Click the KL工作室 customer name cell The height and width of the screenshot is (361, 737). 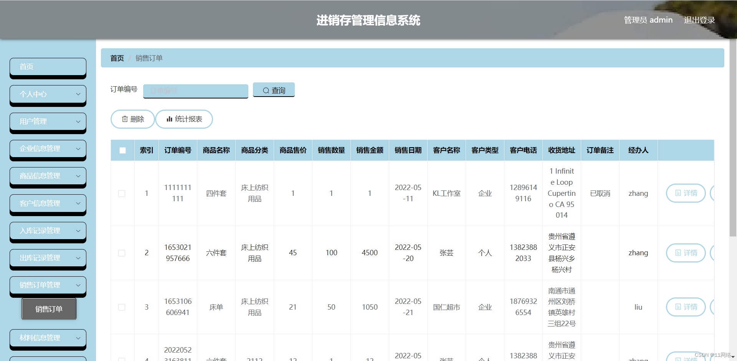pyautogui.click(x=446, y=194)
